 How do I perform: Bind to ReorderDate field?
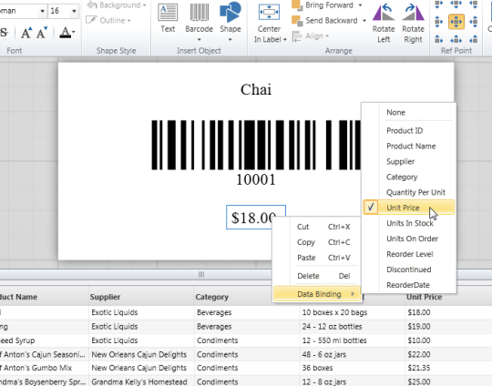[x=408, y=285]
